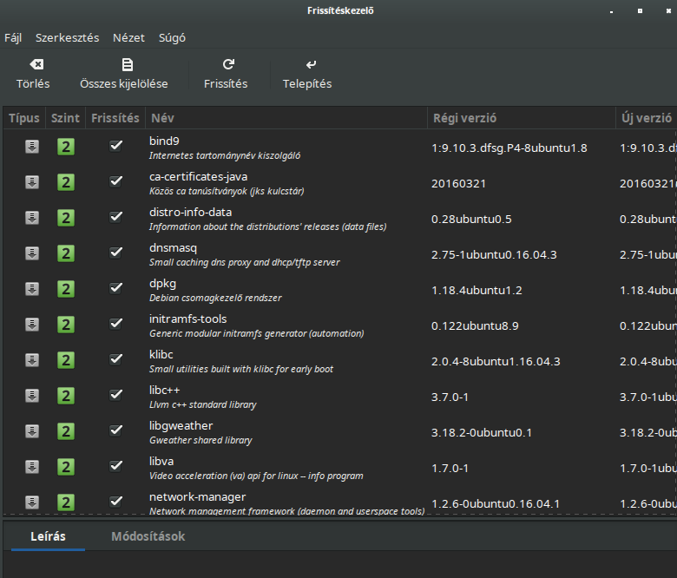Uncheck the libva update checkbox
677x578 pixels.
115,466
